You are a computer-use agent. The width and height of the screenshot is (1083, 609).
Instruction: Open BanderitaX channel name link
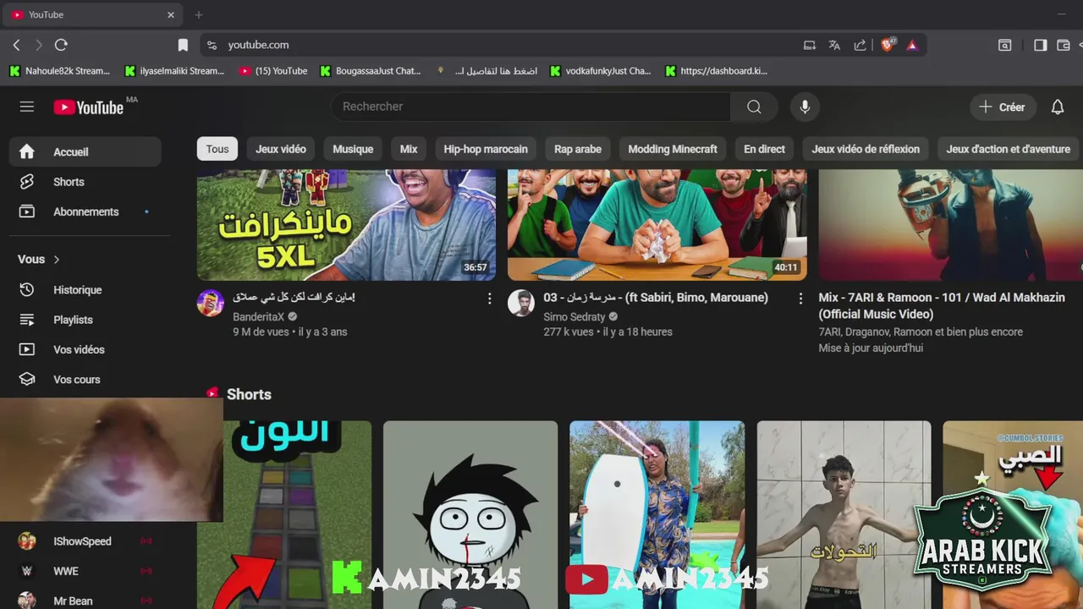click(259, 316)
